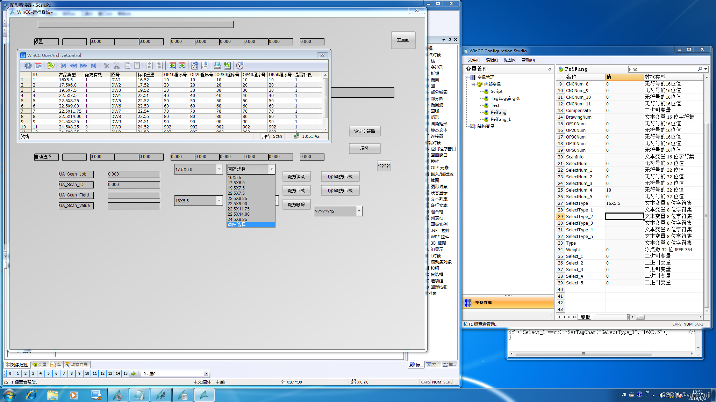
Task: Expand the ??????12 combo box
Action: [359, 211]
